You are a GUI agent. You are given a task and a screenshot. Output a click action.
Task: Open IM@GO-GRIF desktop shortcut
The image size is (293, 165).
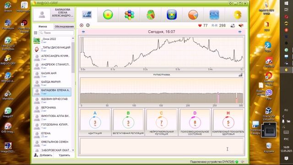click(x=8, y=60)
